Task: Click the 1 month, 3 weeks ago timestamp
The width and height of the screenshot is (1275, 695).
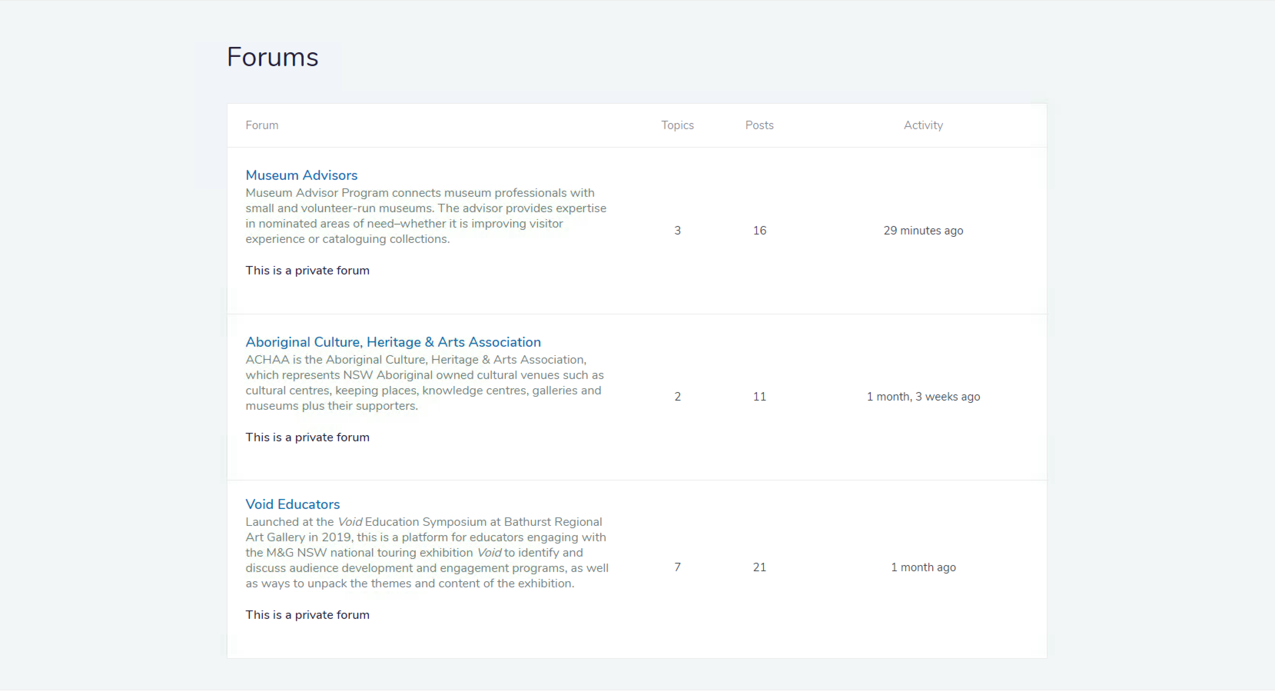Action: coord(923,396)
